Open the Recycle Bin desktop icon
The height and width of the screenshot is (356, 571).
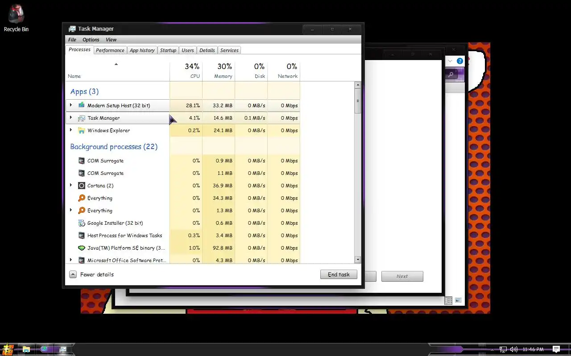16,18
